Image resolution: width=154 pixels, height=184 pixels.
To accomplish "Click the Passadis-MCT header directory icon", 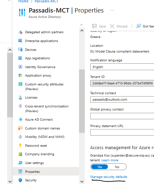I will tap(22, 13).
